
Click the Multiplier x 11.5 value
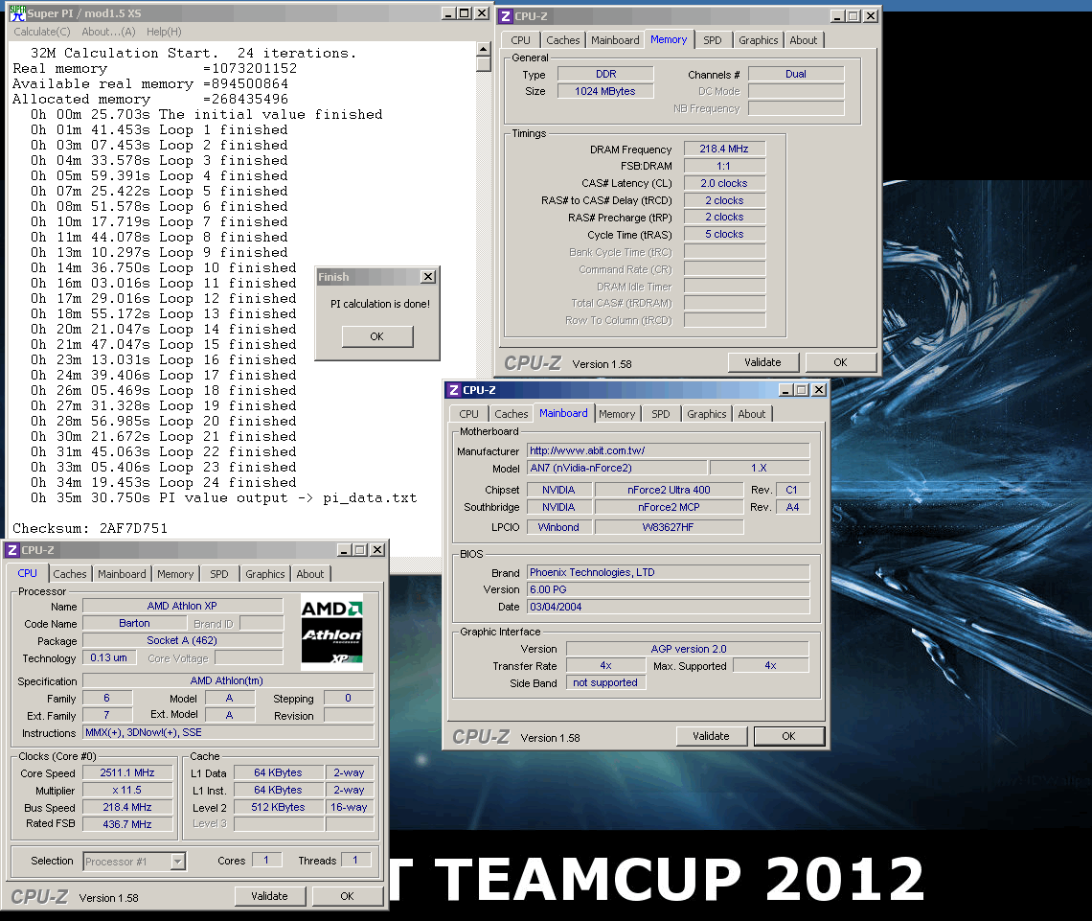pos(127,790)
